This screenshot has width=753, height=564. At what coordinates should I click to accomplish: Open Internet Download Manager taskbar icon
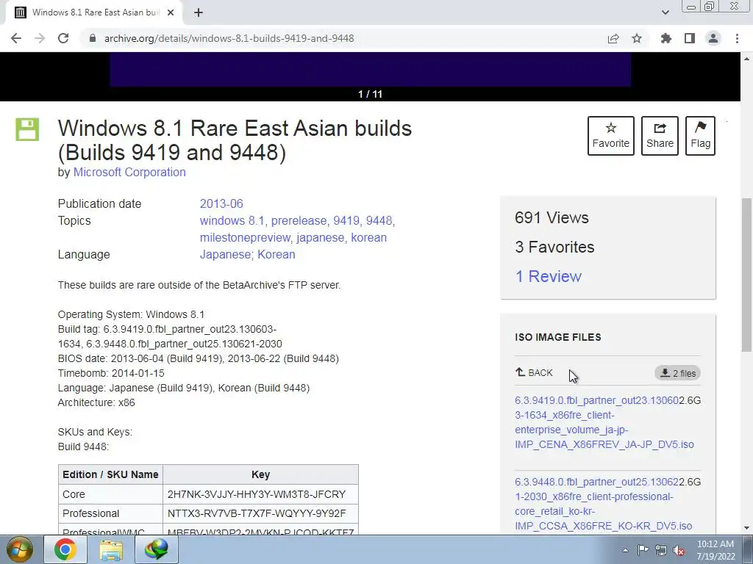click(157, 549)
